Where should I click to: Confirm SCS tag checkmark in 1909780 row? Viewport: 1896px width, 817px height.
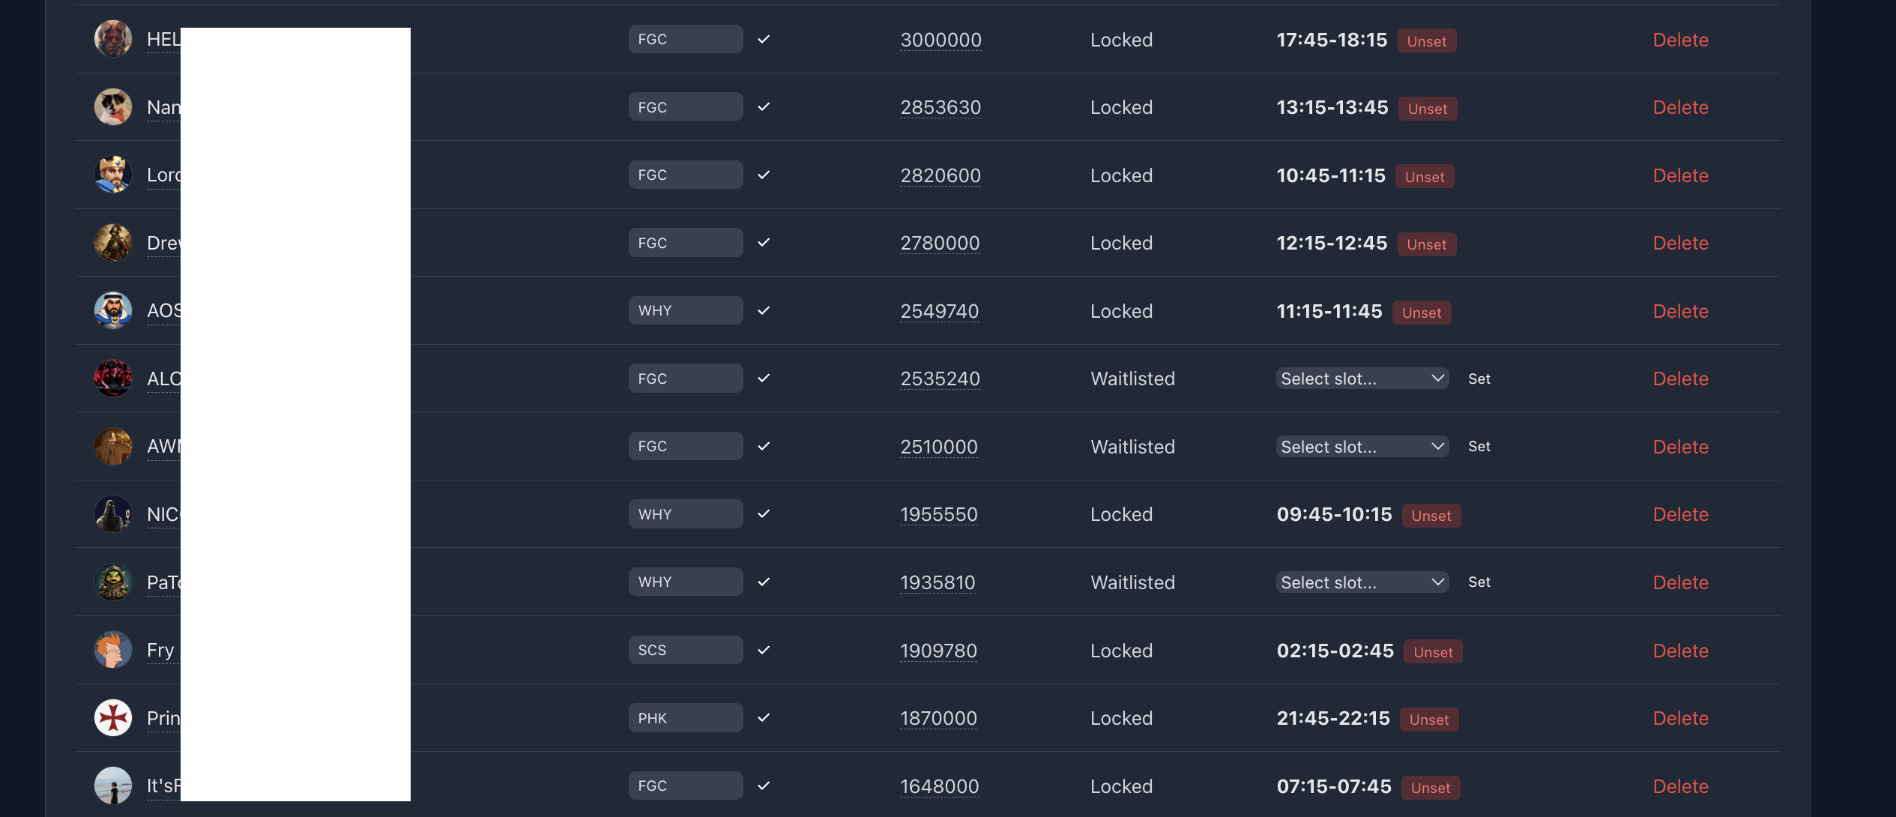click(764, 650)
